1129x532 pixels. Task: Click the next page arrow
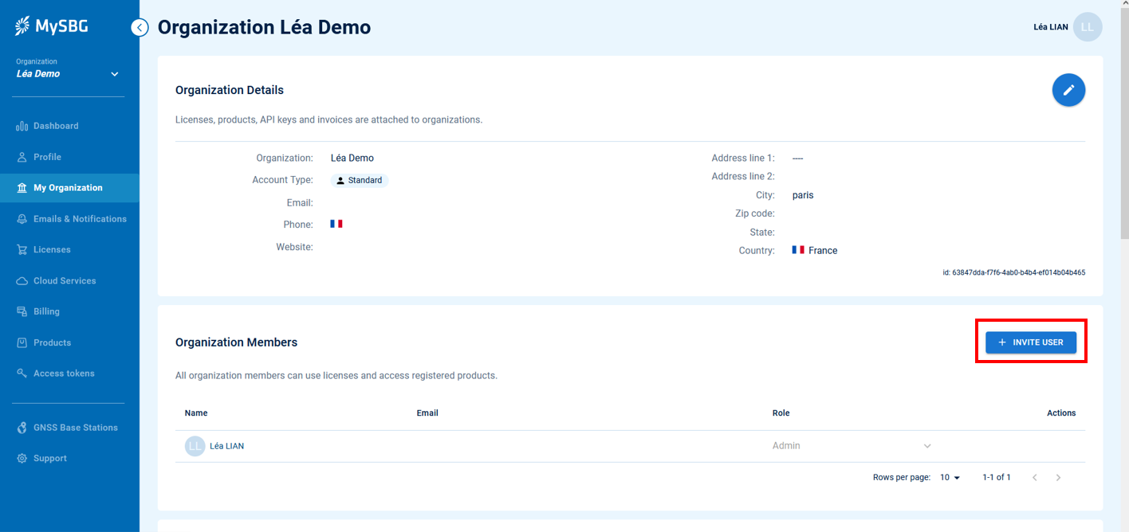pos(1058,477)
